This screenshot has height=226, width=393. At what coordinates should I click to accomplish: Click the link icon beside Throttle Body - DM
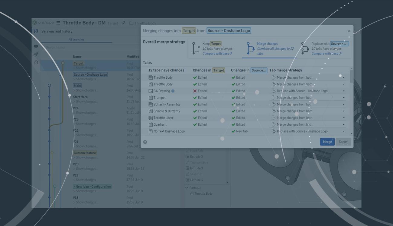coord(123,23)
